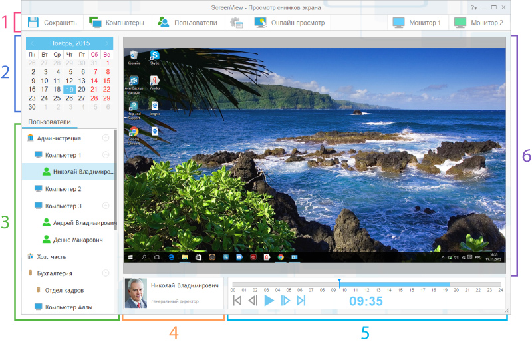The height and width of the screenshot is (344, 532).
Task: Select November 12 in calendar
Action: pos(69,81)
